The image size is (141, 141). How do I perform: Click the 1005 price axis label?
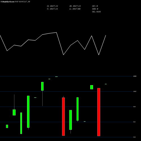coord(135,91)
